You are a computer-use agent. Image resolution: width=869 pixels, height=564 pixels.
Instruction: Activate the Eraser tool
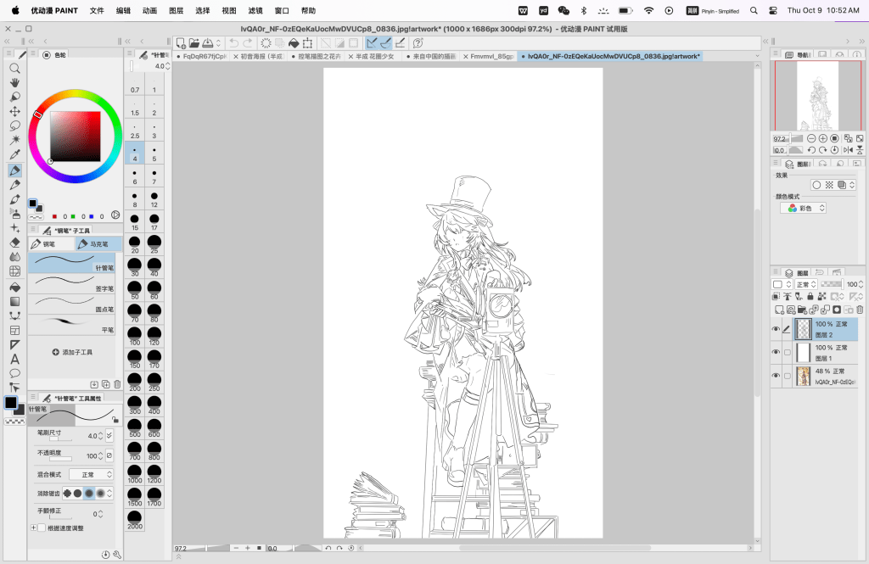click(14, 242)
